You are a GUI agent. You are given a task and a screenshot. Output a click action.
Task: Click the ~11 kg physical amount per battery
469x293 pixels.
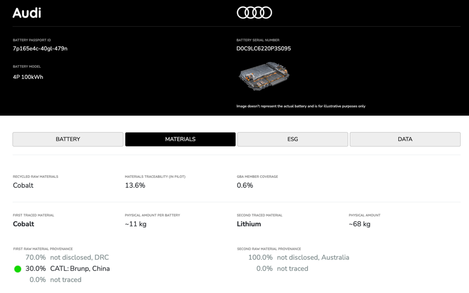(x=136, y=224)
